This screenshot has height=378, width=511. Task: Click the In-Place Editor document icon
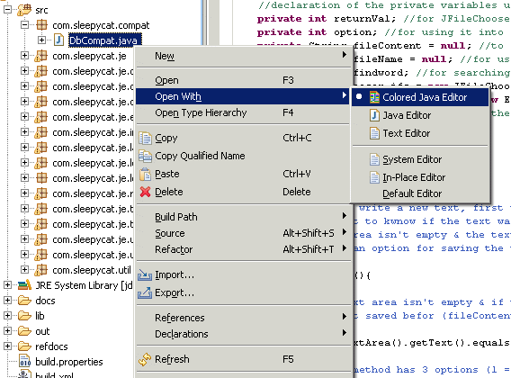tap(374, 177)
